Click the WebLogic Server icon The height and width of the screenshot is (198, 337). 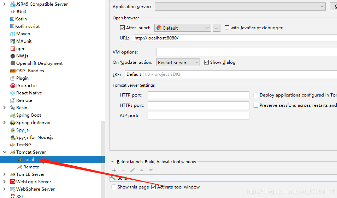tap(13, 182)
